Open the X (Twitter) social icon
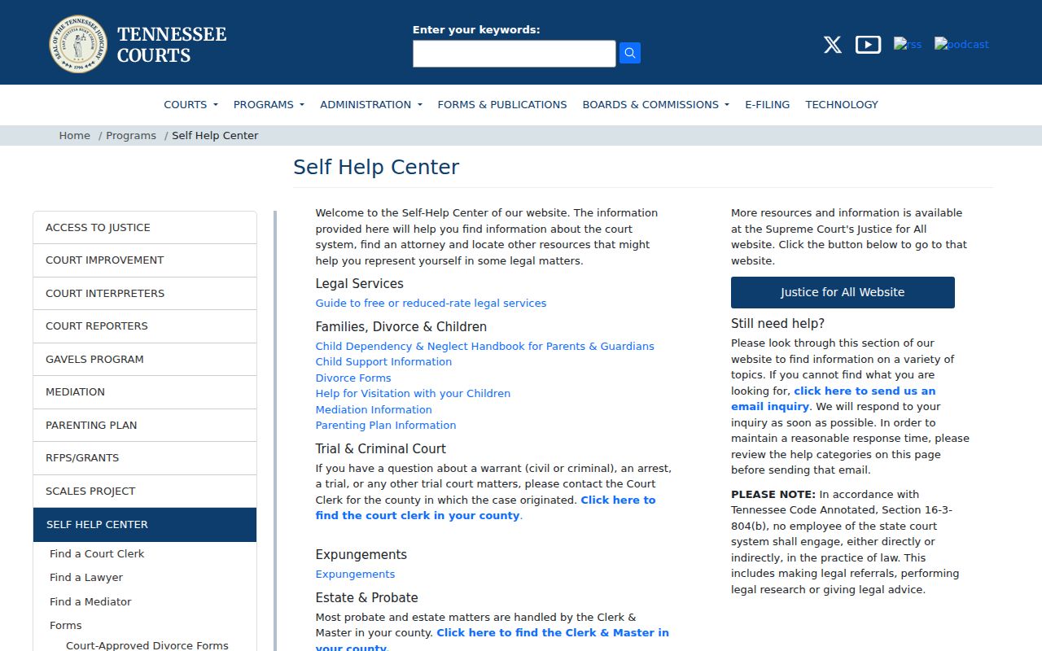The width and height of the screenshot is (1042, 651). pyautogui.click(x=832, y=45)
